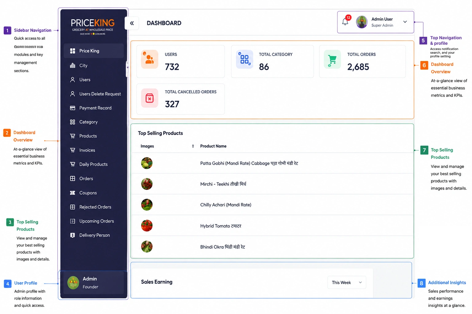
Task: Open TOTAL CANCELLED ORDERS 327 card
Action: pos(181,99)
